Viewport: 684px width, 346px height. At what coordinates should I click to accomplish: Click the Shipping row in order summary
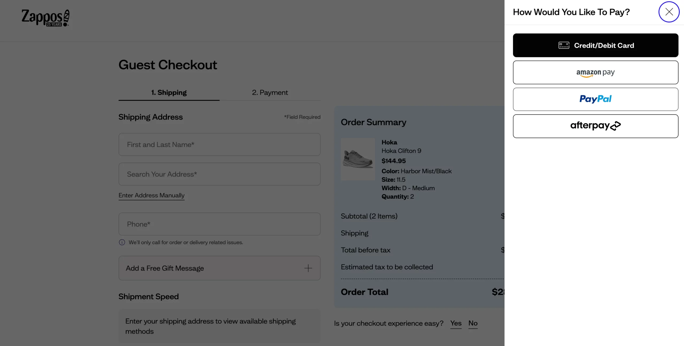(x=355, y=233)
